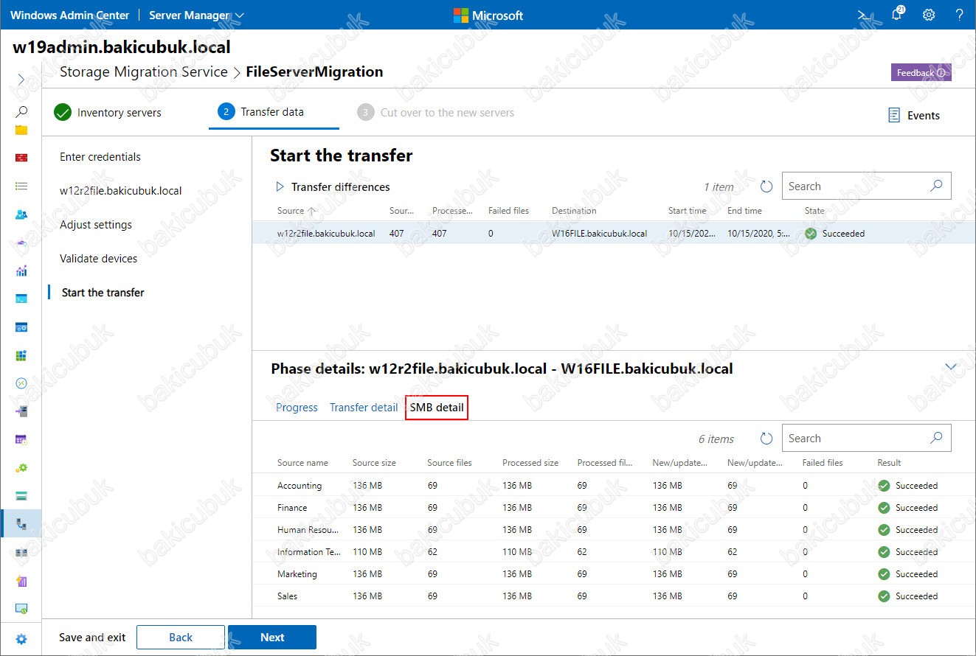Screen dimensions: 976x656
Task: Open Start the transfer step in left list
Action: click(103, 293)
